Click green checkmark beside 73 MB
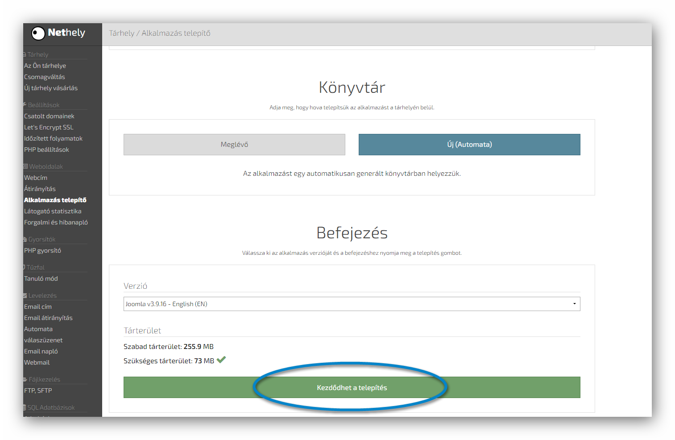Screen dimensions: 675x440 coord(221,359)
